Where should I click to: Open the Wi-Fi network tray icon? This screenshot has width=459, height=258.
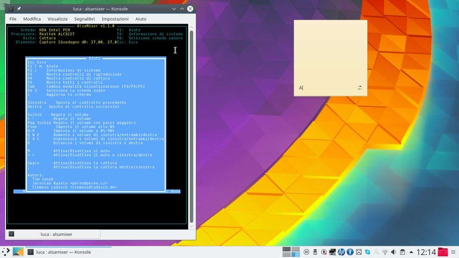[x=385, y=252]
